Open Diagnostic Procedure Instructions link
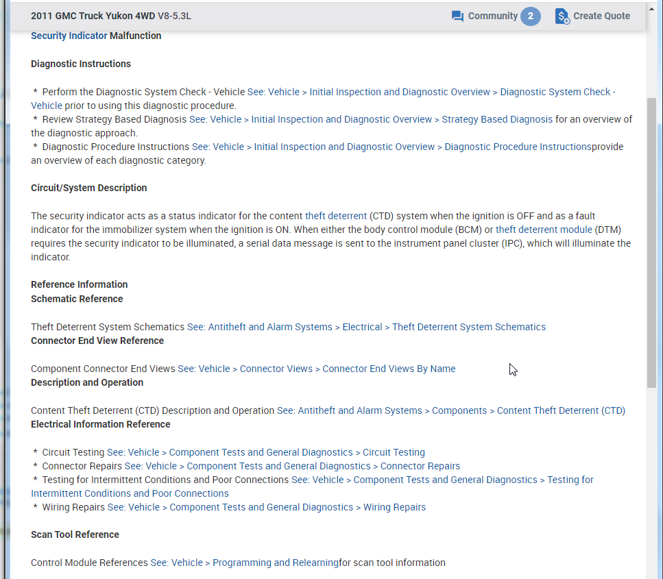Viewport: 663px width, 579px height. pyautogui.click(x=518, y=147)
